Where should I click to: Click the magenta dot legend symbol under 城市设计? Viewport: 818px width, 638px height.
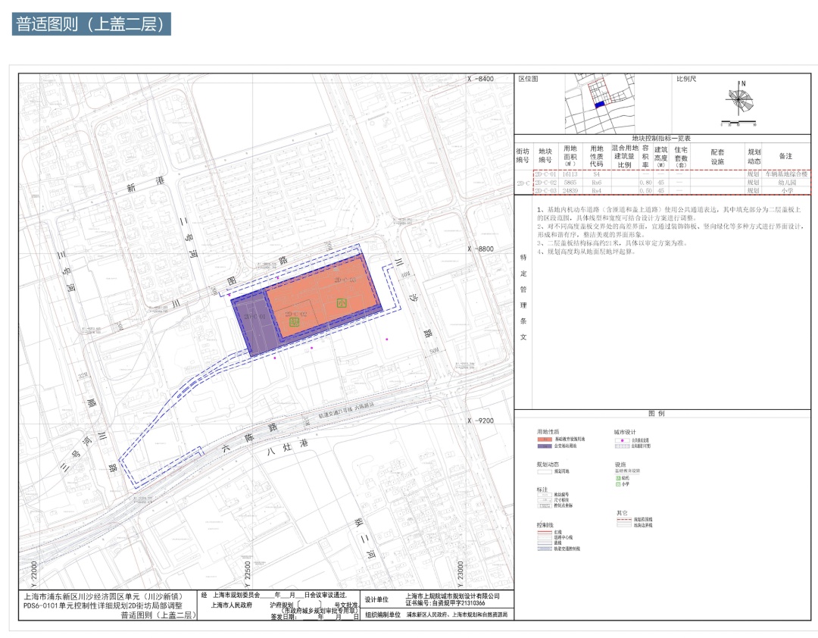(623, 441)
